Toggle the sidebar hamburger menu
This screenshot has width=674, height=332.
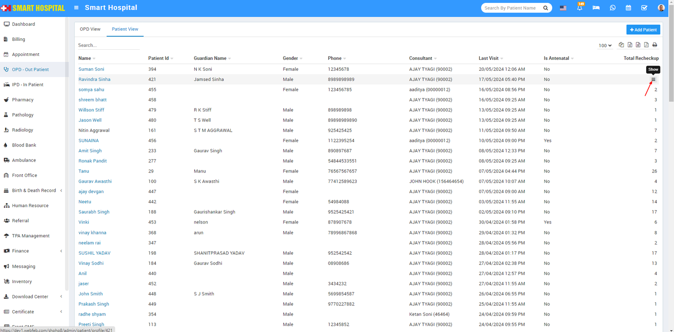point(76,8)
